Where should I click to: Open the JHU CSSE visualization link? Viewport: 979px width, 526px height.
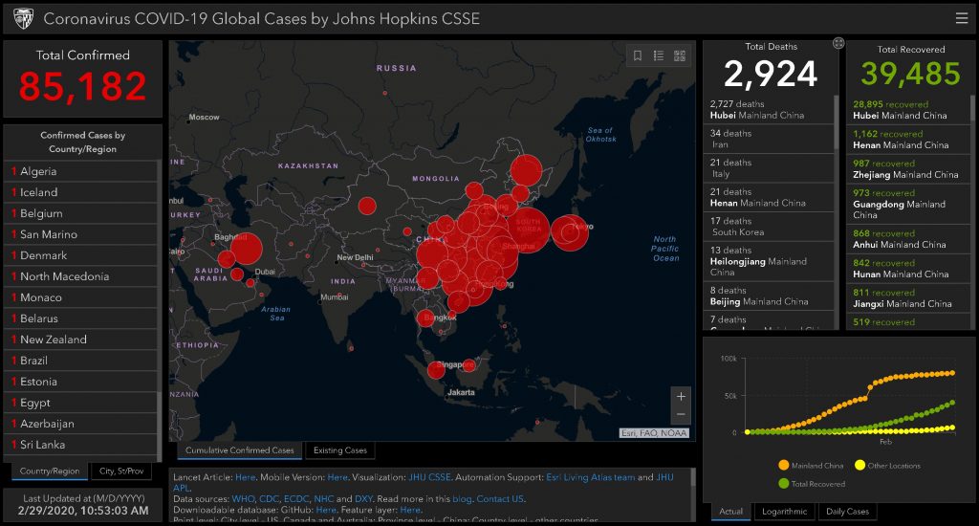click(x=429, y=477)
